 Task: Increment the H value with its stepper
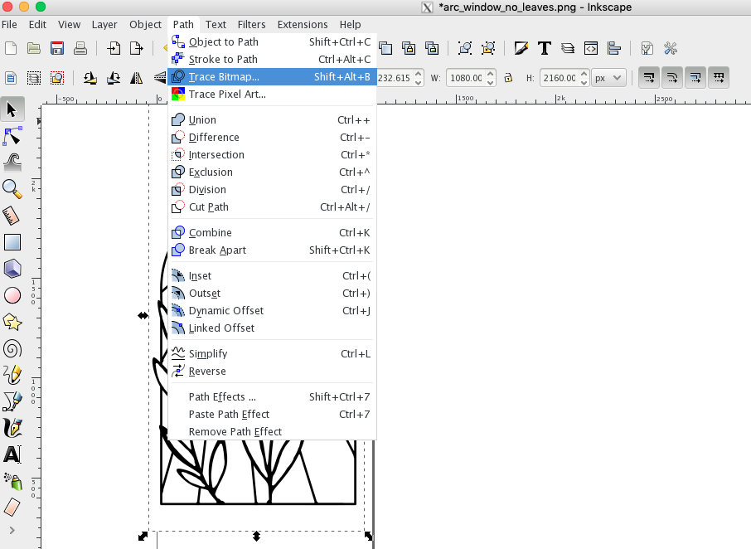584,73
